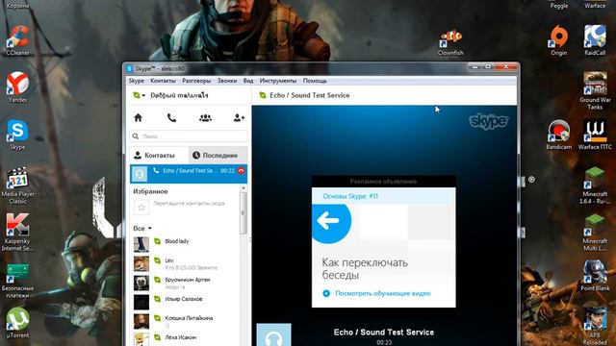Click Посмотреть обучающее видео link
Viewport: 616px width, 346px height.
[383, 293]
